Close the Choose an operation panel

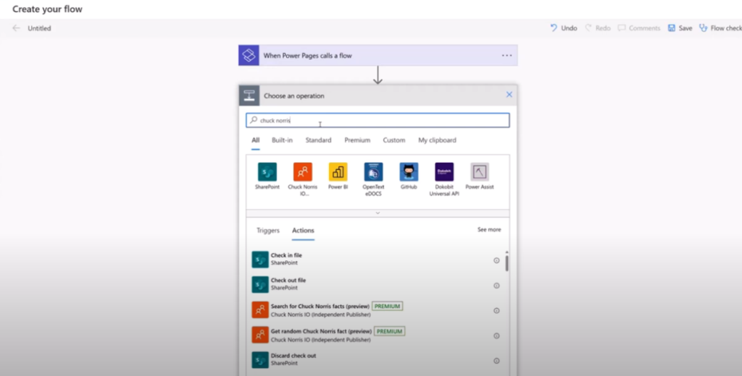coord(509,95)
